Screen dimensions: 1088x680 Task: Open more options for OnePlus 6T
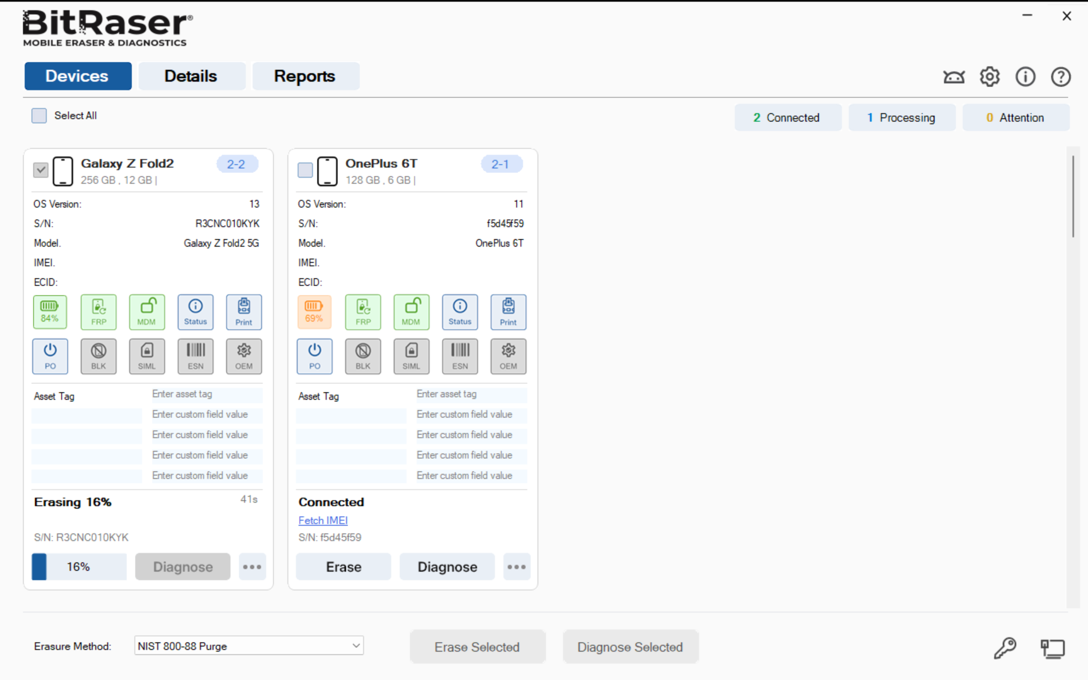517,567
